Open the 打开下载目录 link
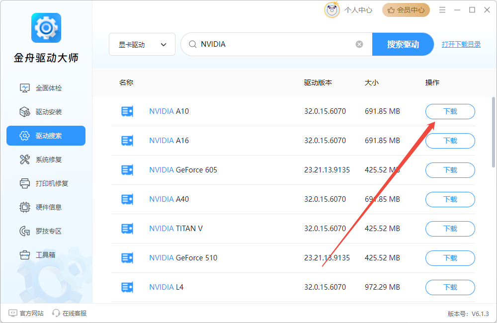The width and height of the screenshot is (497, 323). [x=461, y=44]
